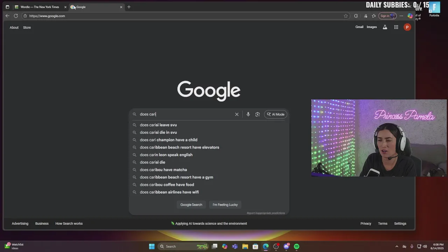Open Edge favorites list icon
This screenshot has width=448, height=252.
[374, 16]
